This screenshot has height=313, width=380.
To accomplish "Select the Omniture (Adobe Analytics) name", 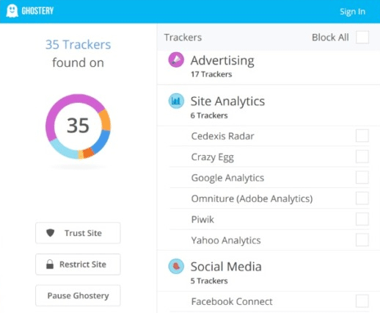I will [x=252, y=198].
